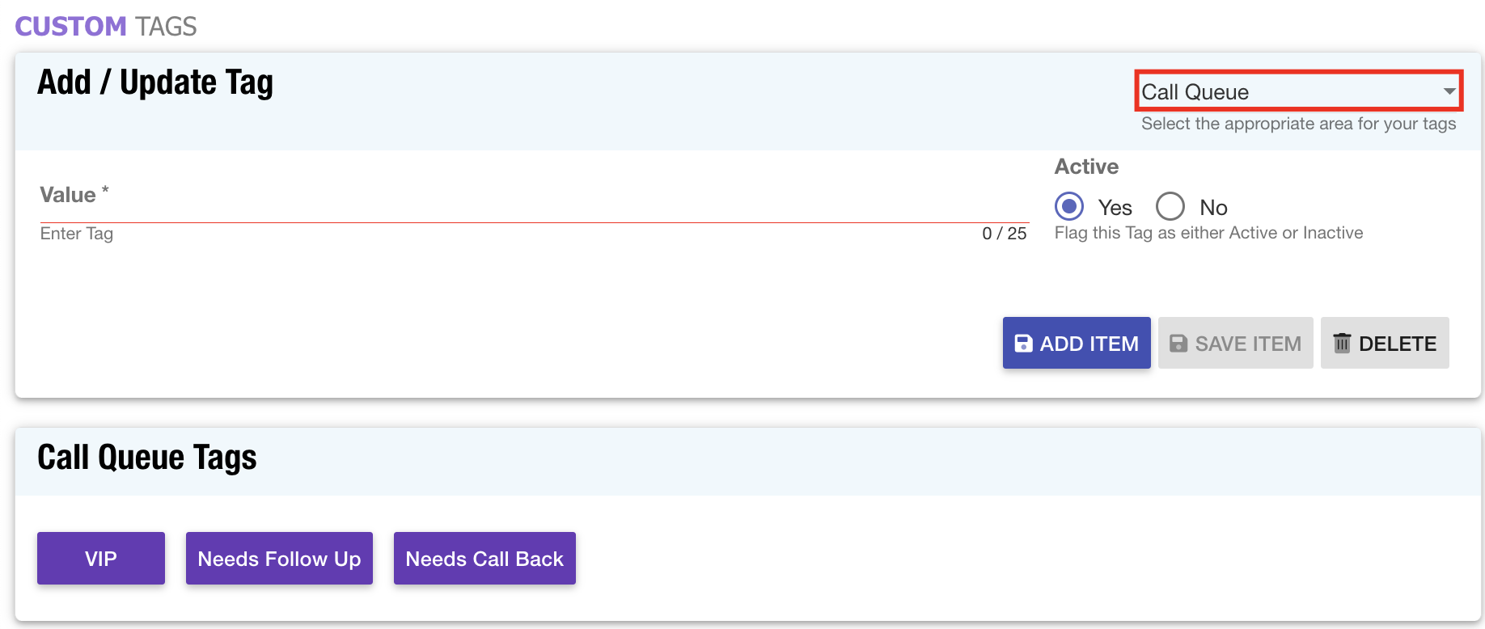The width and height of the screenshot is (1485, 629).
Task: Click the "Call Queue Tags" section heading
Action: click(x=147, y=458)
